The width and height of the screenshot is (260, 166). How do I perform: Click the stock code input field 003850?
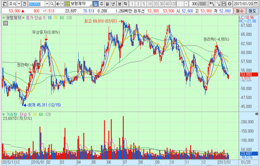[x=35, y=4]
